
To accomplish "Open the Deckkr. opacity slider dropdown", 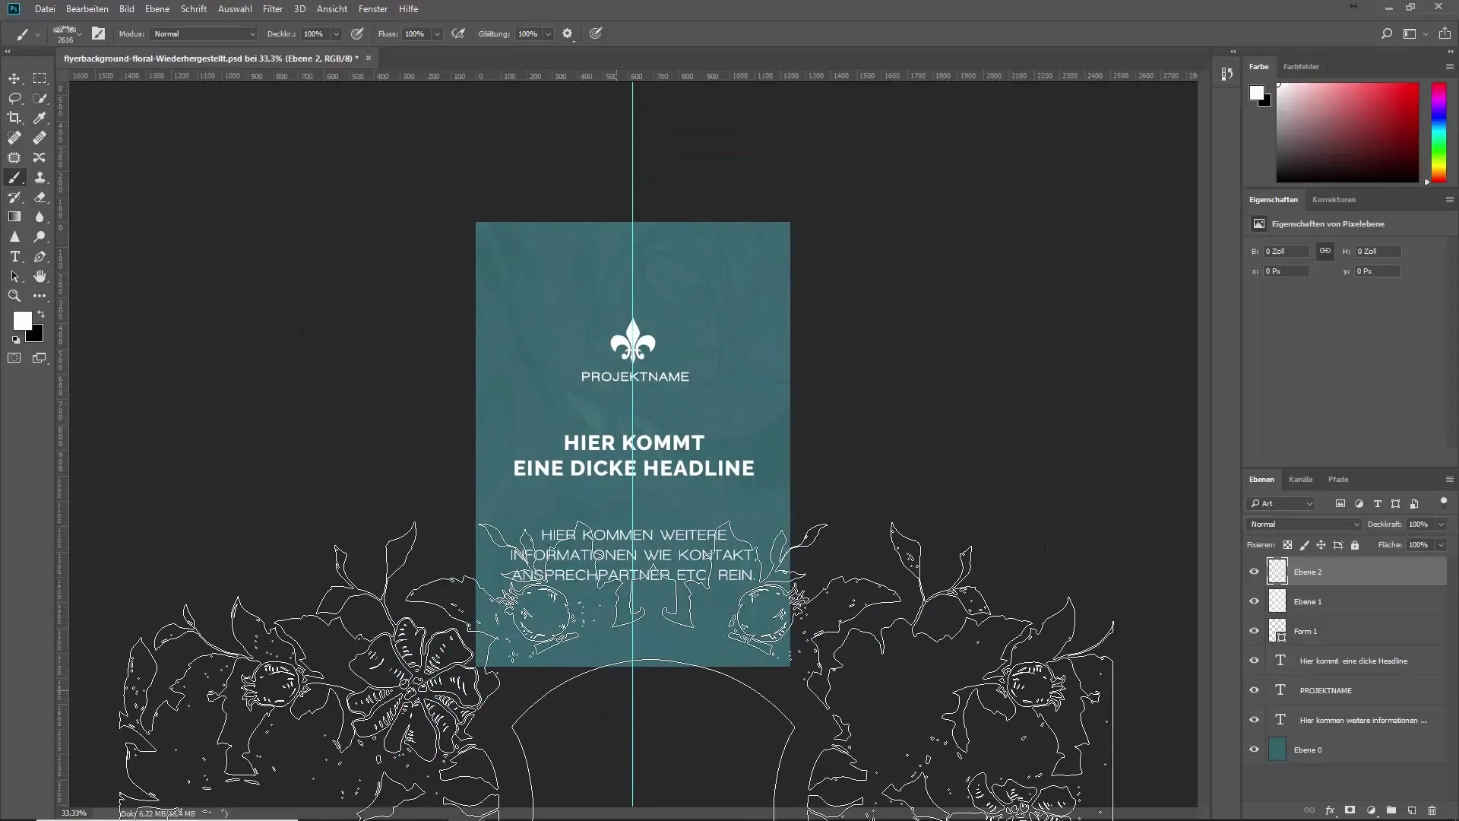I will click(335, 33).
